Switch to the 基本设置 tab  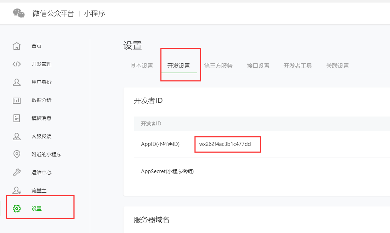[142, 66]
